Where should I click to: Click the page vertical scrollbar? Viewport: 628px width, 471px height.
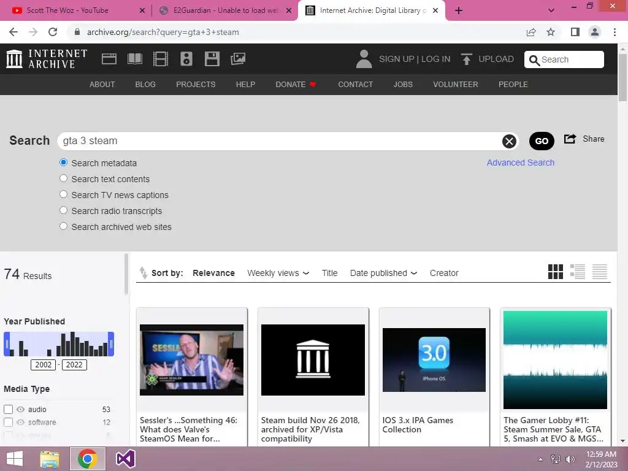[x=622, y=77]
